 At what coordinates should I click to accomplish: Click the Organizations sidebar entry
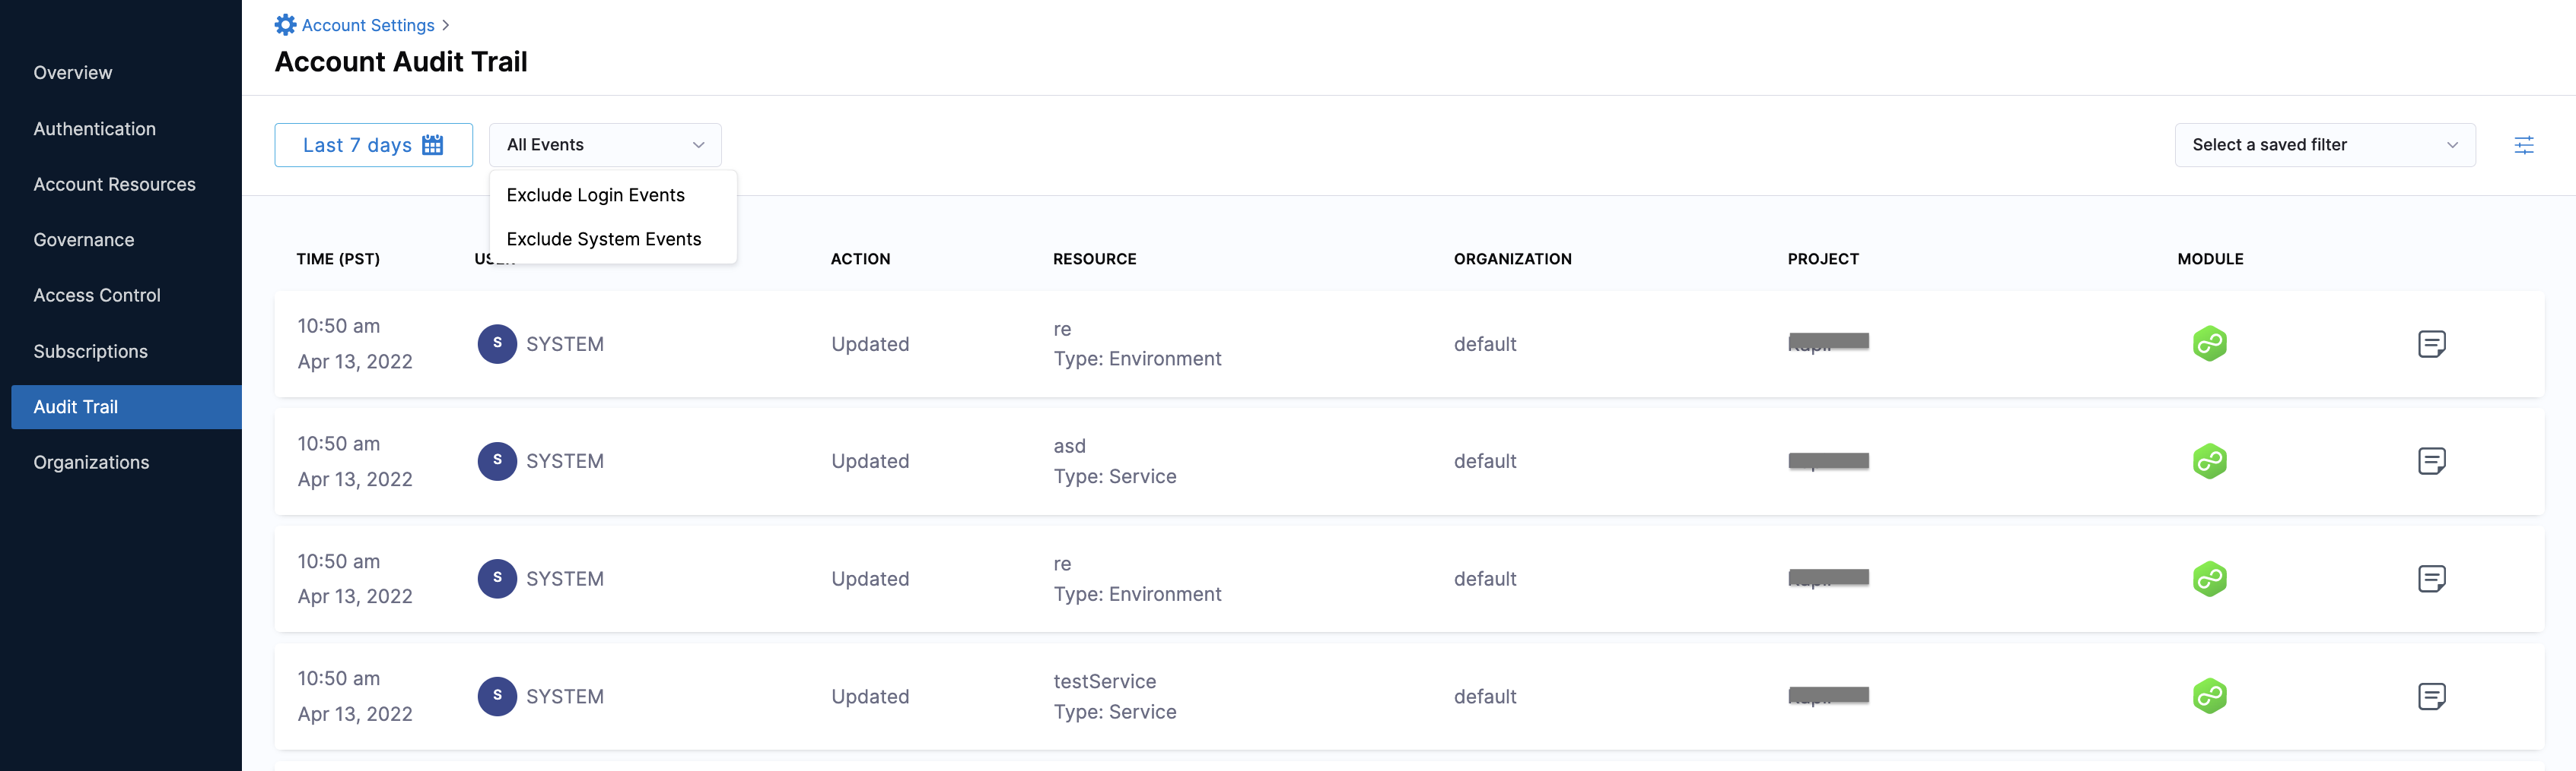pos(91,461)
